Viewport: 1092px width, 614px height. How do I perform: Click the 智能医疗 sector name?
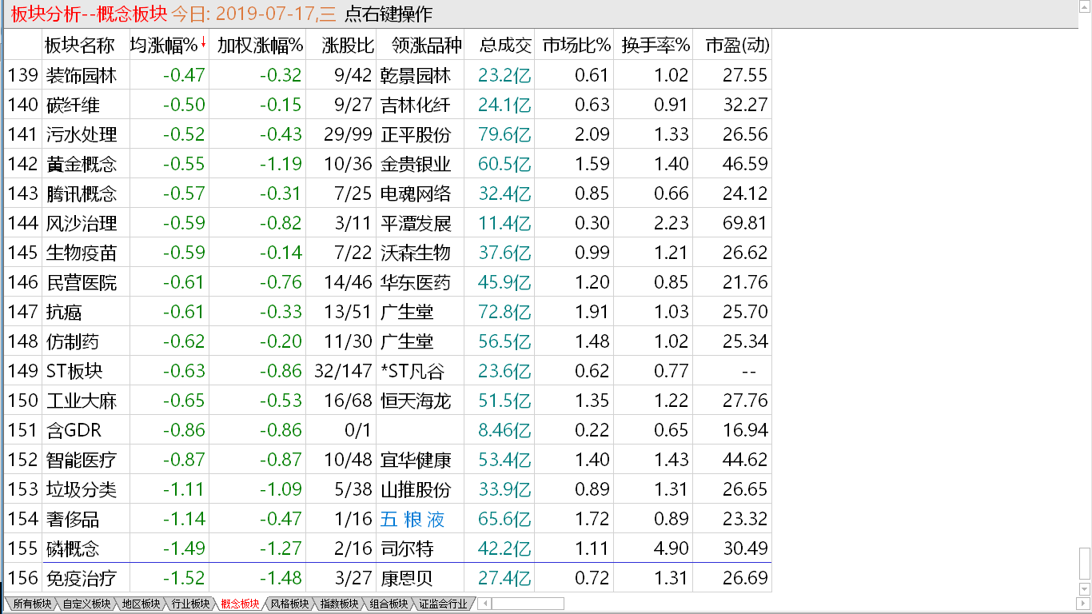[x=82, y=460]
